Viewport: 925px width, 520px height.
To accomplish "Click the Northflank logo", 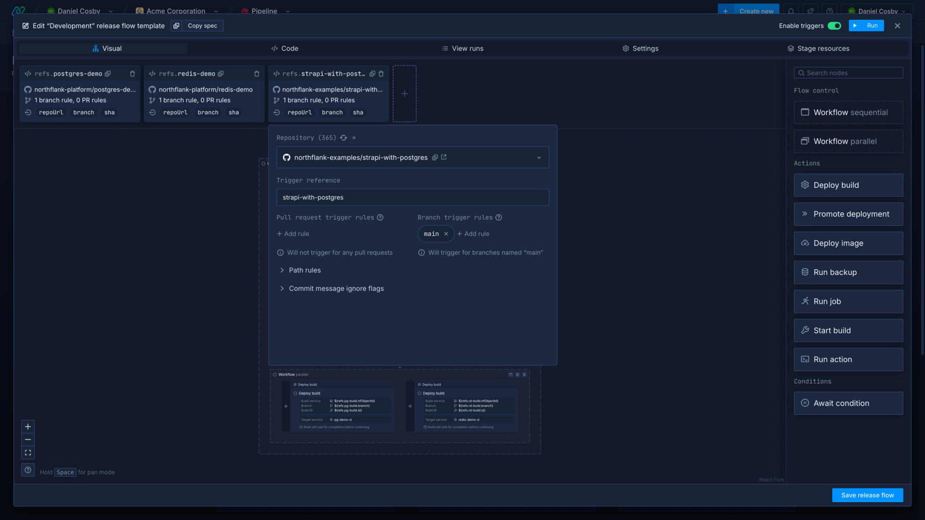I will [18, 11].
